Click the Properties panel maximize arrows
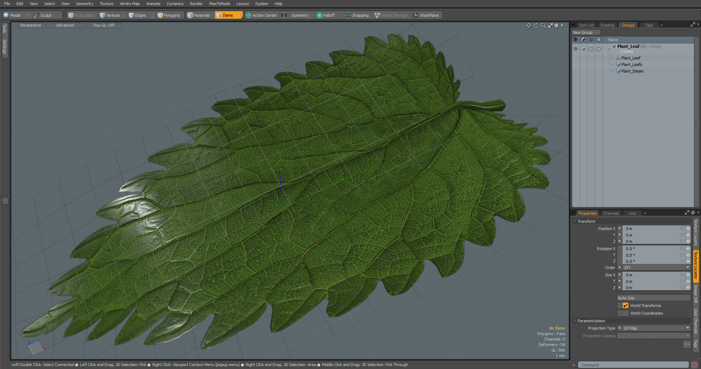Image resolution: width=701 pixels, height=369 pixels. pyautogui.click(x=687, y=213)
